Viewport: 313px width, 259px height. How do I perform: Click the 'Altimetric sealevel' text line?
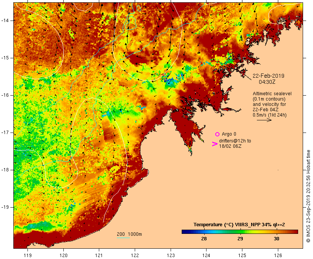click(x=272, y=94)
